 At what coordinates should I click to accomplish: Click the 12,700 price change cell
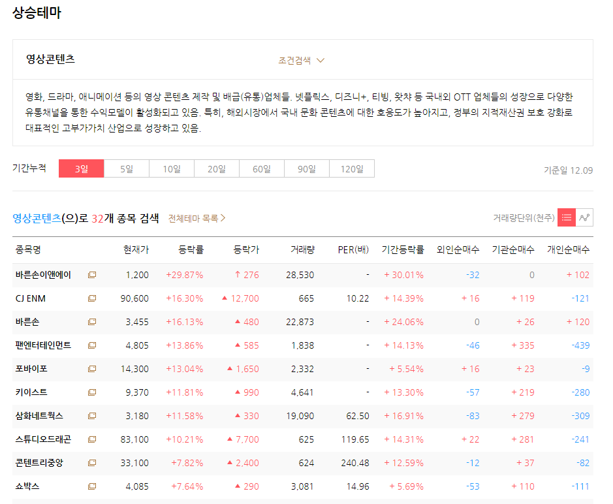(240, 298)
